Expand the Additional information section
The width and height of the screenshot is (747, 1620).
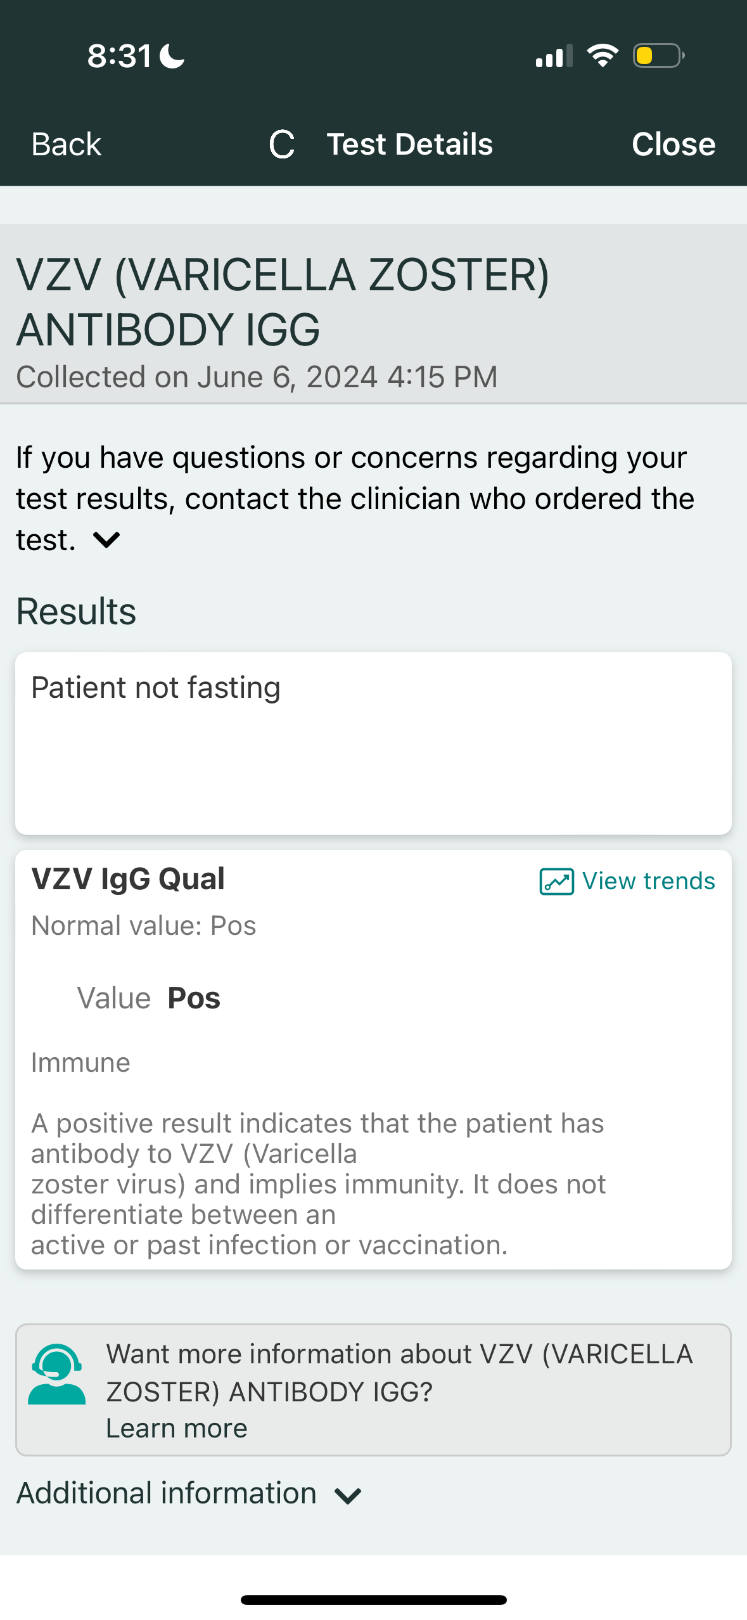click(x=167, y=1493)
